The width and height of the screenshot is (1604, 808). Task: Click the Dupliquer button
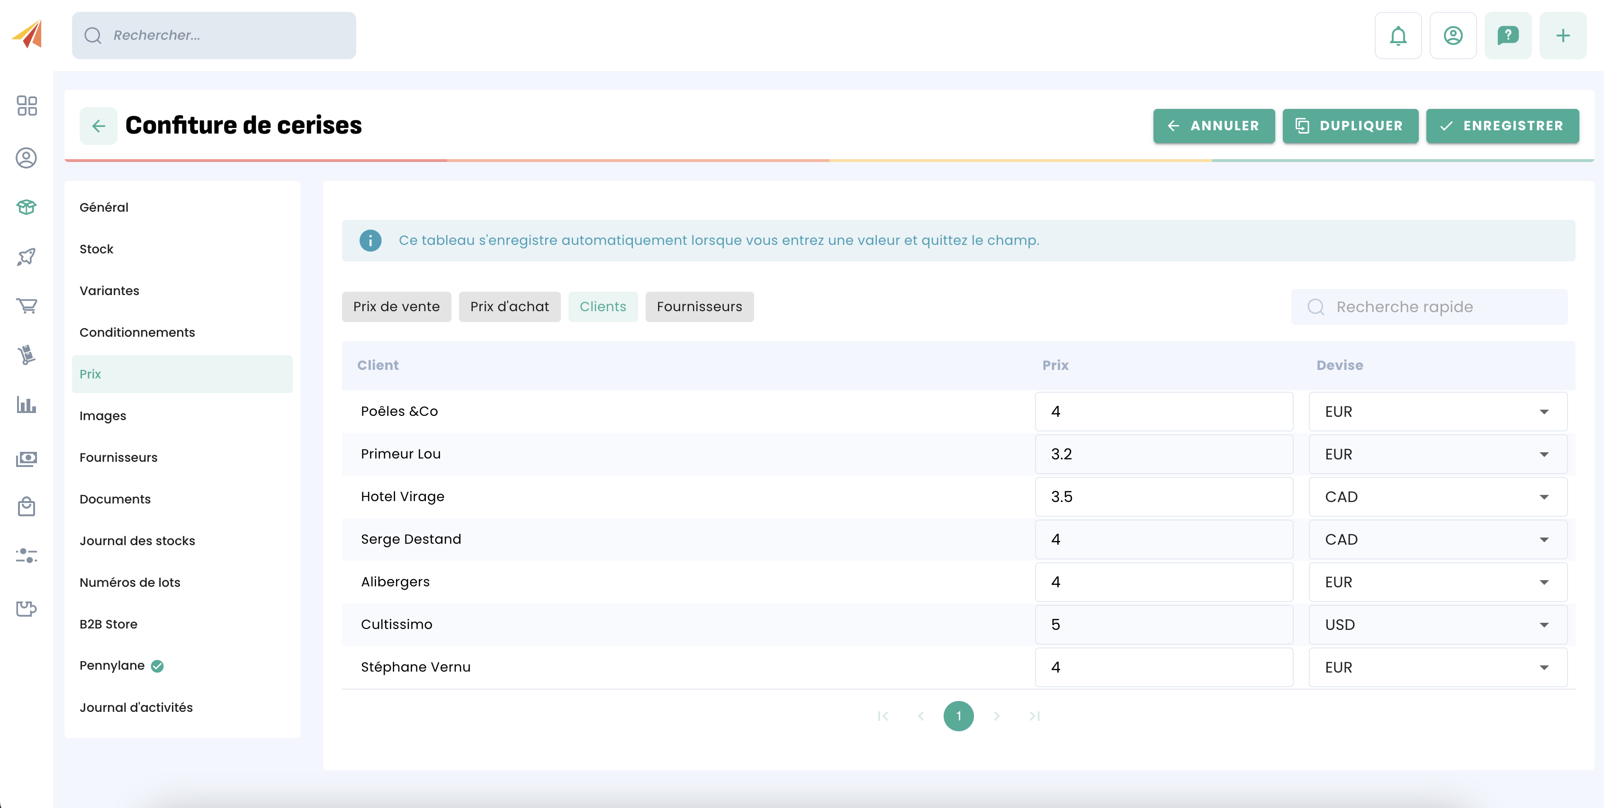pyautogui.click(x=1350, y=126)
